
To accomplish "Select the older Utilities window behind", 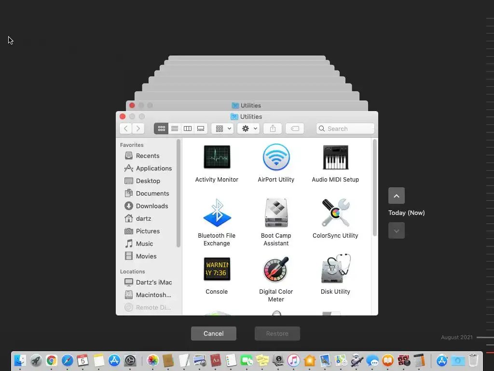I will (x=247, y=105).
